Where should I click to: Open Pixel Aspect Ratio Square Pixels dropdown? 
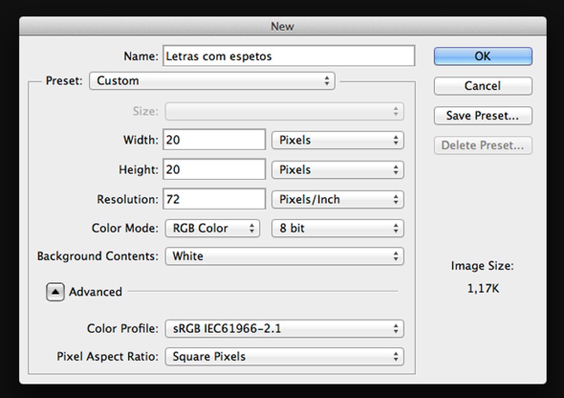pos(284,357)
